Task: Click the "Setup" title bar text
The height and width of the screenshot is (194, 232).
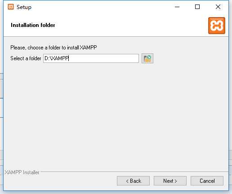Action: 24,7
